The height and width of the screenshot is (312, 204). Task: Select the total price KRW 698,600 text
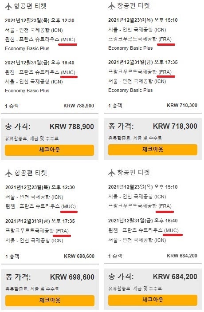click(72, 277)
